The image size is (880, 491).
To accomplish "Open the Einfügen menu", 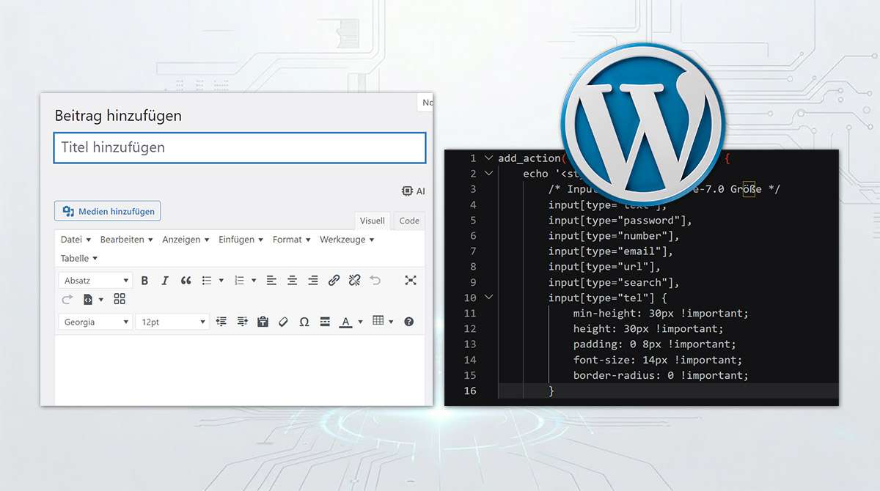I will [x=241, y=240].
